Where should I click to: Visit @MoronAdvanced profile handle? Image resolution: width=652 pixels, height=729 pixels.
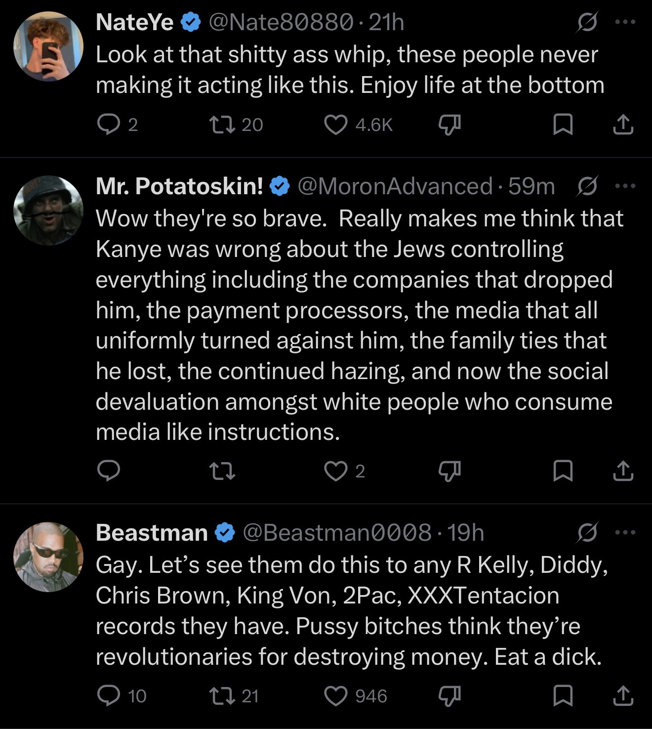coord(395,186)
